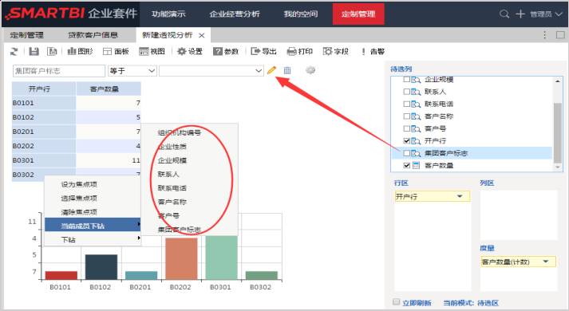Click the pencil edit filter icon
The image size is (569, 311).
[x=271, y=70]
